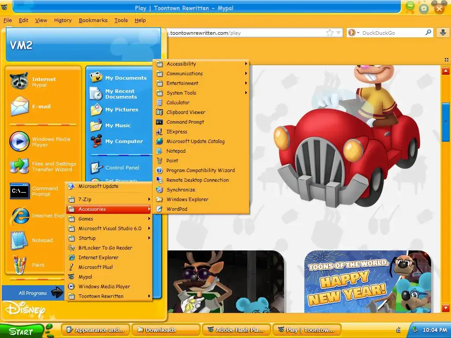The width and height of the screenshot is (451, 338).
Task: Open the E-mail envelope icon
Action: tap(19, 107)
